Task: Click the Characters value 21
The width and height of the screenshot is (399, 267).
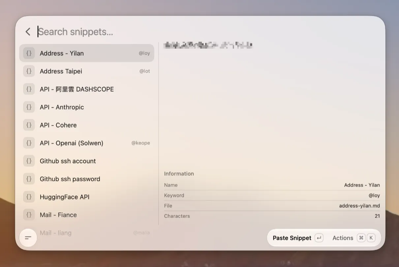Action: [377, 216]
